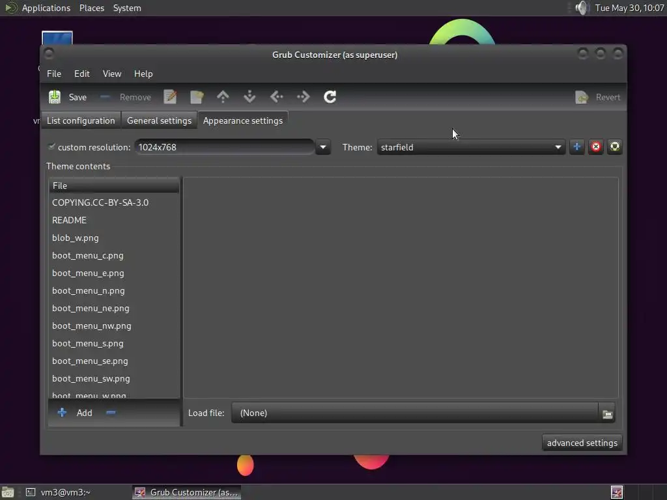Click the Load file (None) field
Viewport: 667px width, 500px height.
coord(415,413)
